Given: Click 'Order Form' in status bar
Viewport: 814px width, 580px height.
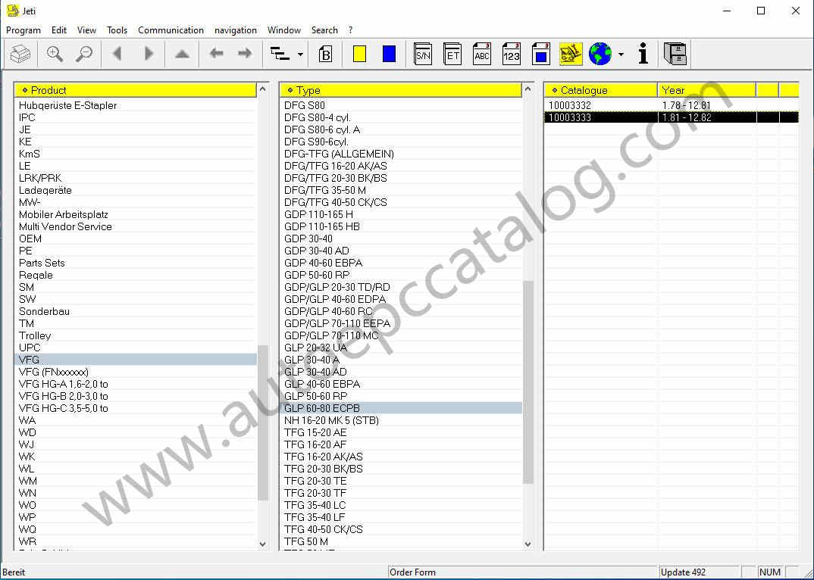Looking at the screenshot, I should tap(413, 572).
